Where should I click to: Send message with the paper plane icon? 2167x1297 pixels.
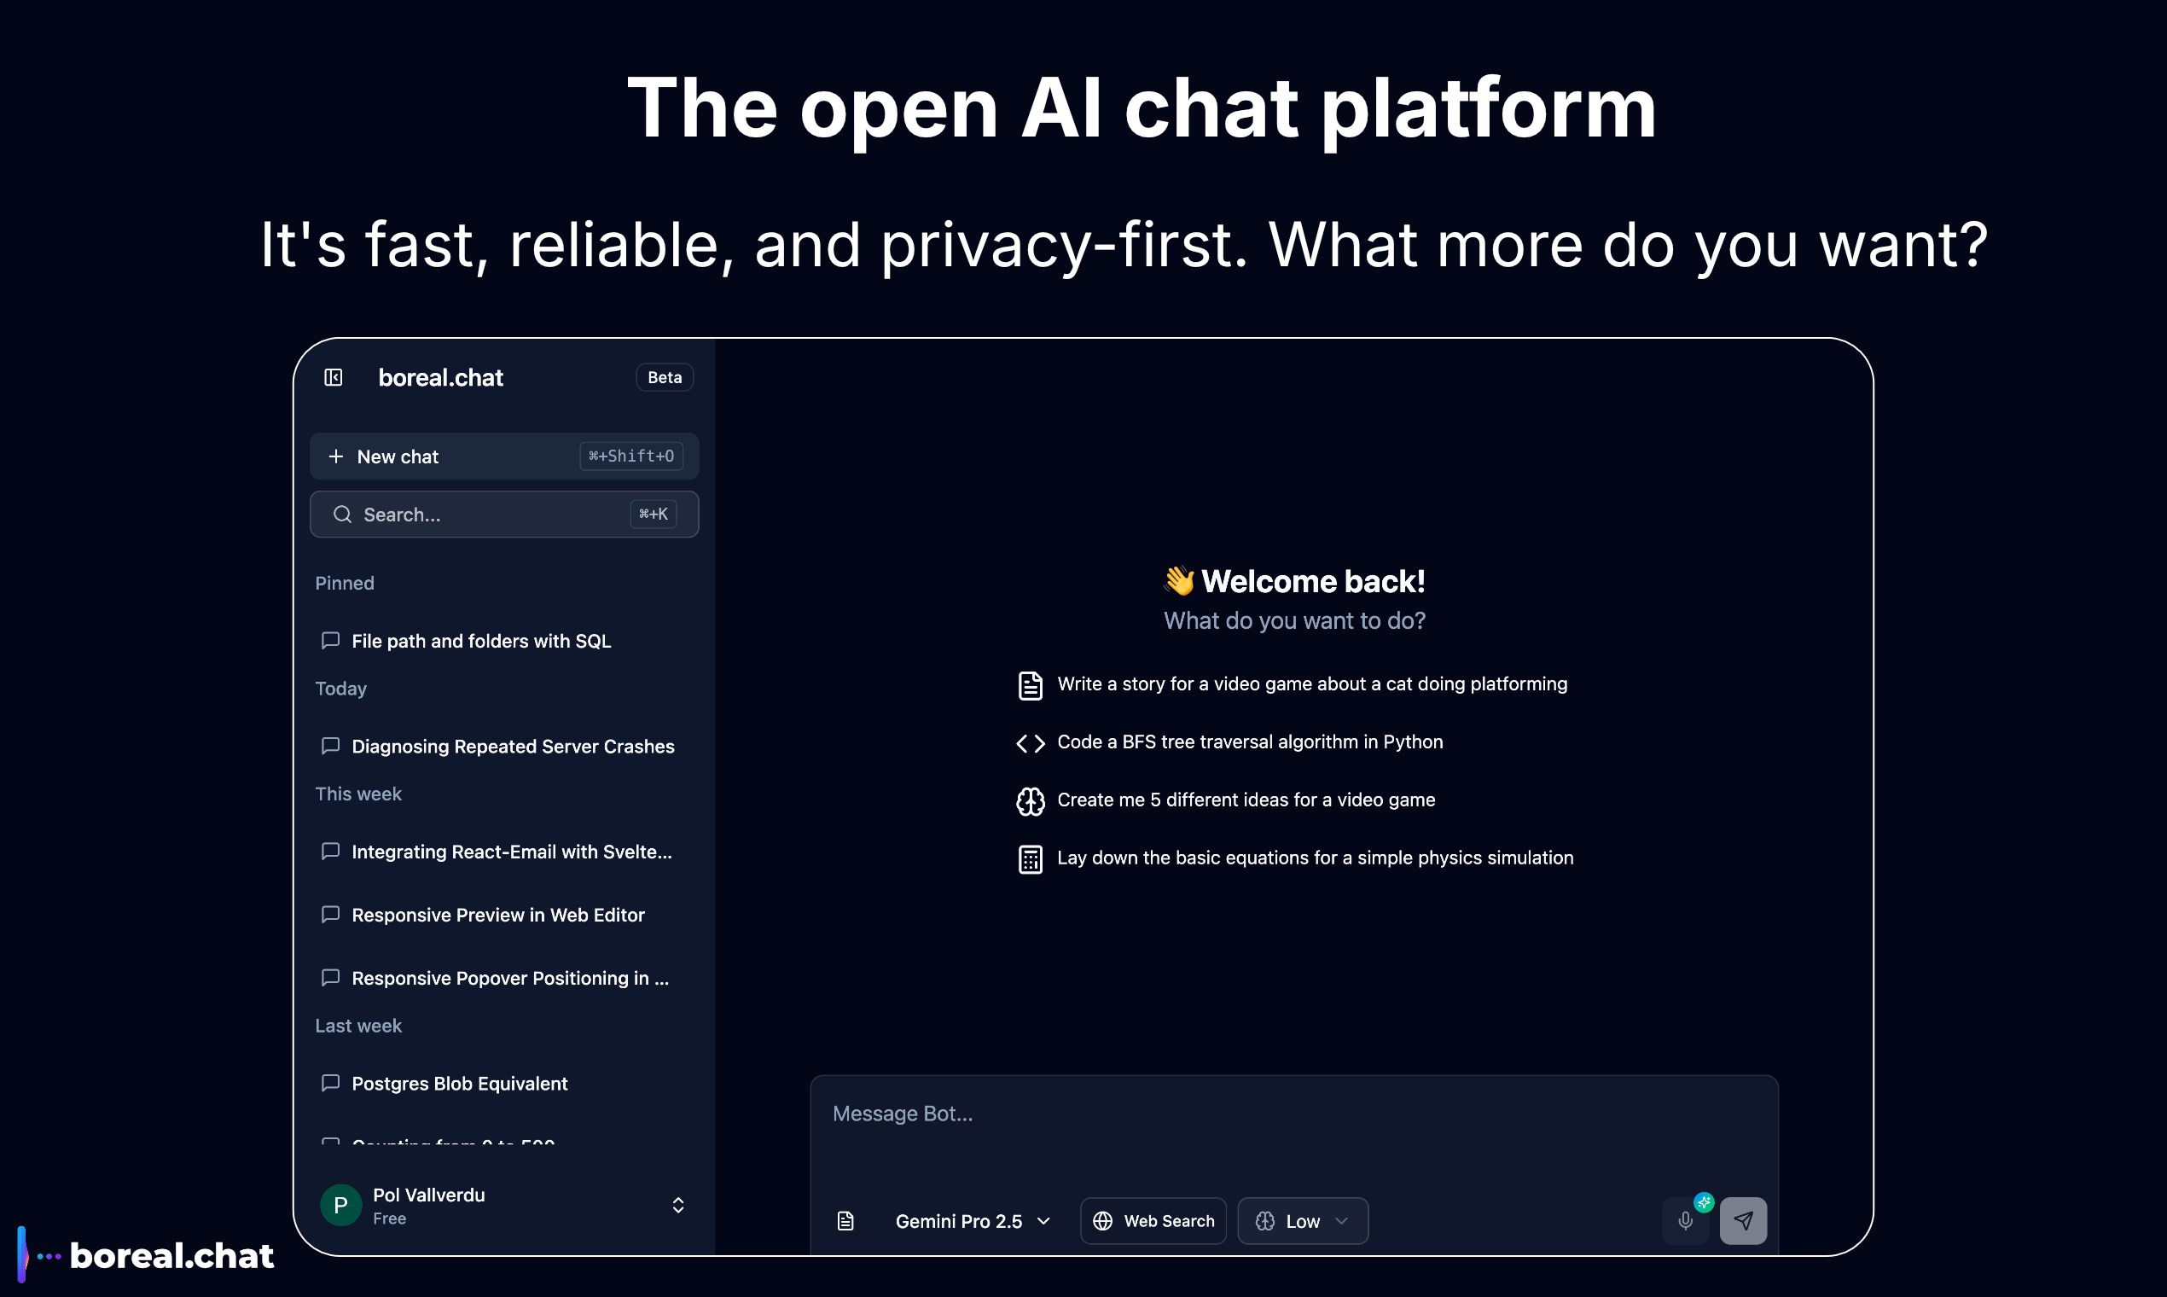click(x=1742, y=1221)
